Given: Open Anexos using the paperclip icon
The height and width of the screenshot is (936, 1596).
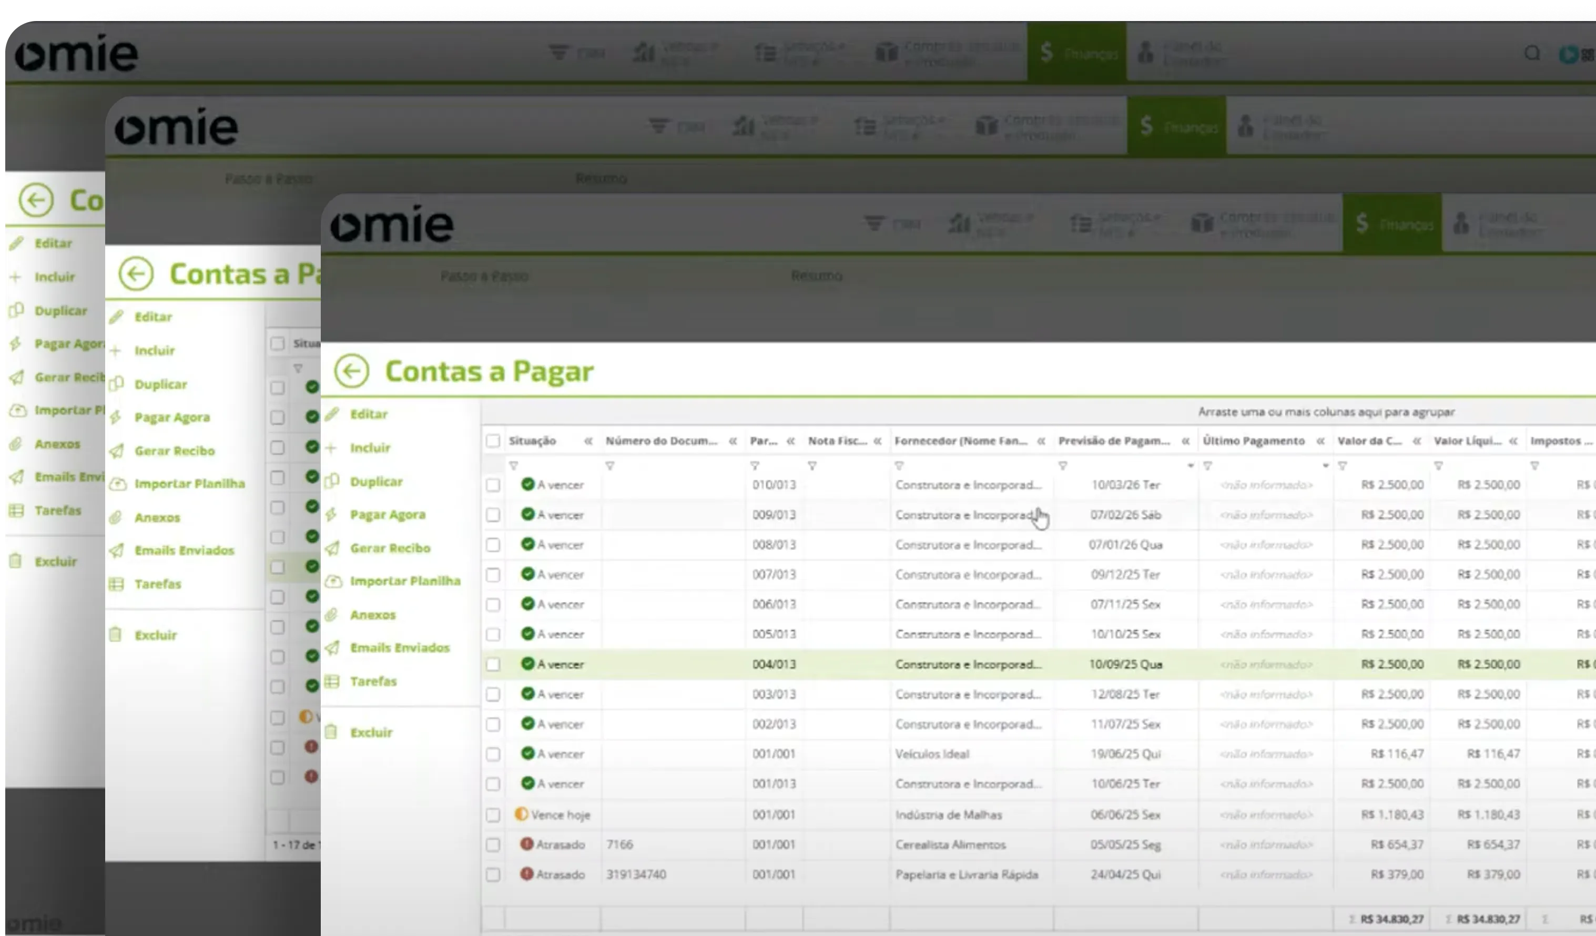Looking at the screenshot, I should point(334,614).
